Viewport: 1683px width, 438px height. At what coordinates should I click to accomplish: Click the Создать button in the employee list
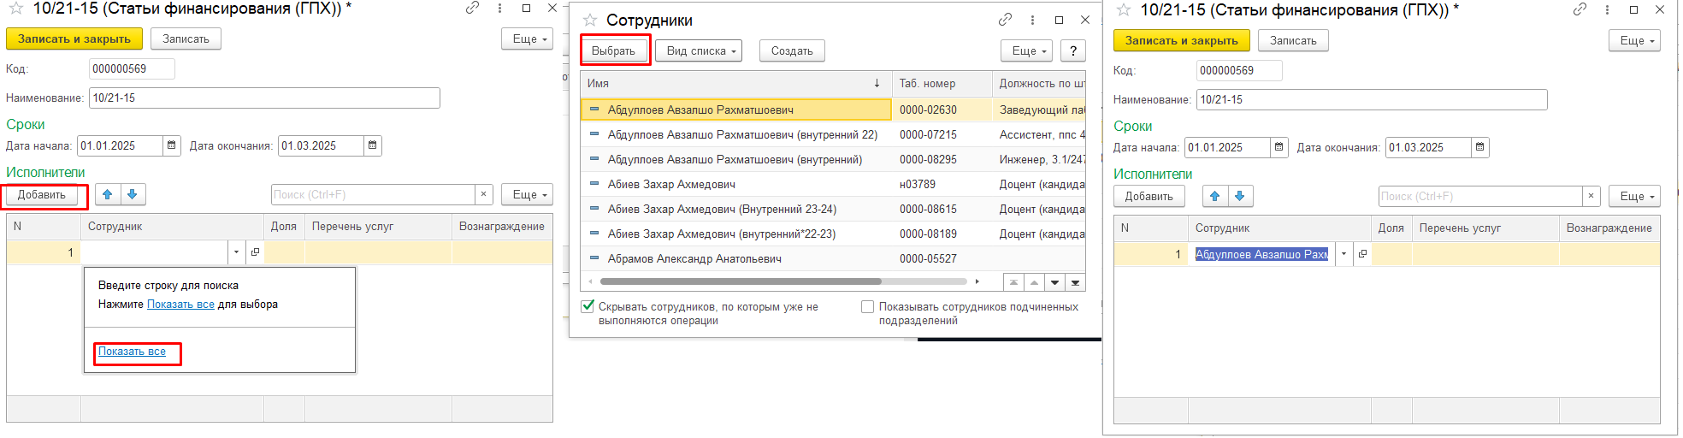[x=791, y=51]
